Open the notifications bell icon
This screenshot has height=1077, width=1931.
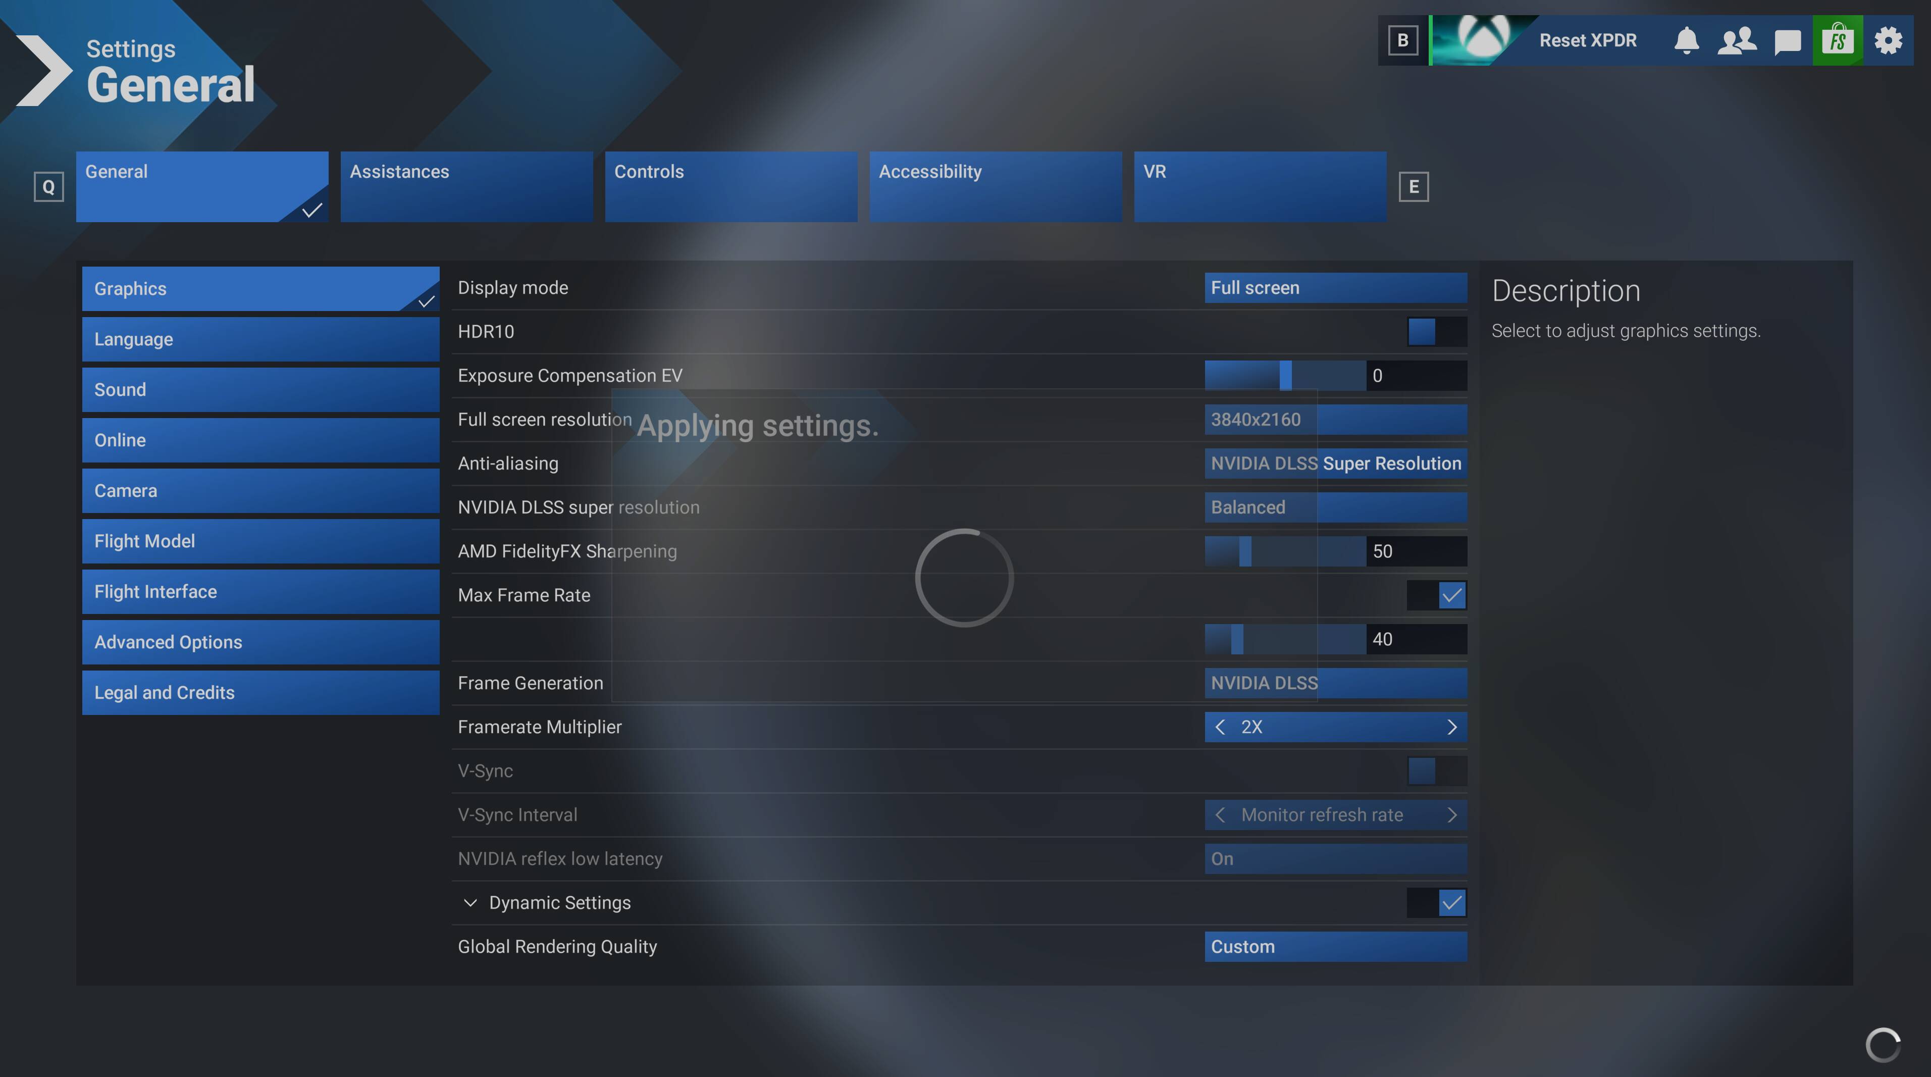[1686, 40]
